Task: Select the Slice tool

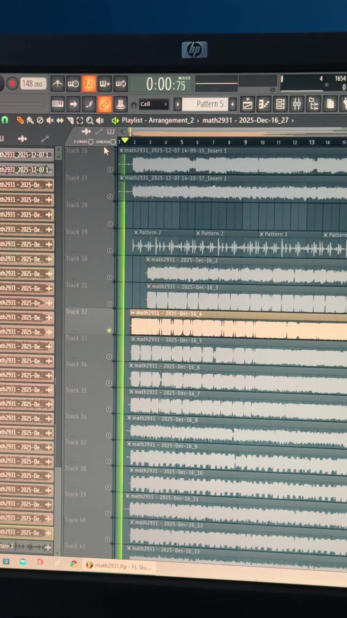Action: tap(70, 121)
